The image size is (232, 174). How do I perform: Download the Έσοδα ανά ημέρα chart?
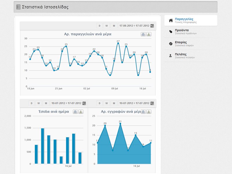(x=81, y=112)
